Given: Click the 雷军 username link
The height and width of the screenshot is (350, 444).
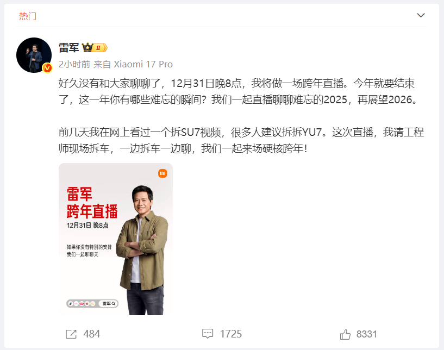Looking at the screenshot, I should tap(68, 48).
